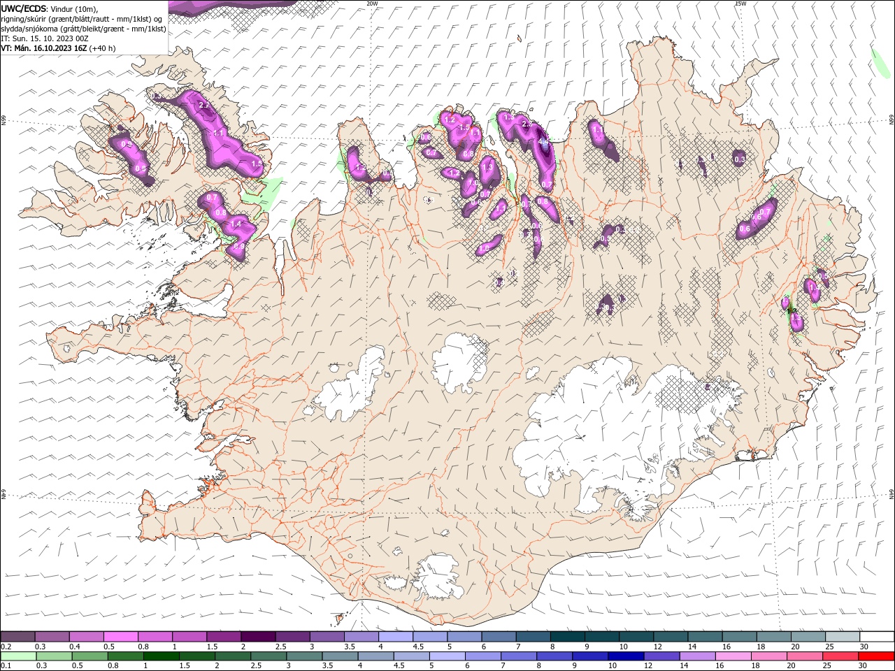
Task: Click the "slydda/snjókoma" legend description line
Action: point(84,29)
